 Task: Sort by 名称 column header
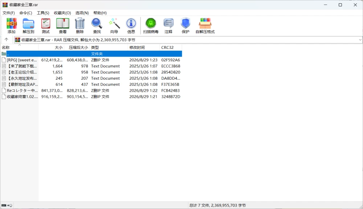point(20,47)
